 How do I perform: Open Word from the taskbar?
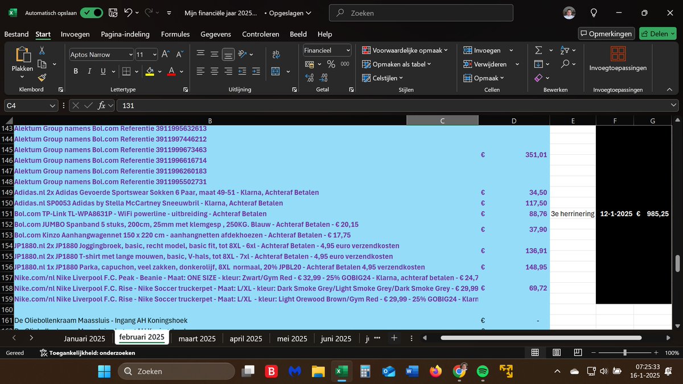[x=412, y=371]
